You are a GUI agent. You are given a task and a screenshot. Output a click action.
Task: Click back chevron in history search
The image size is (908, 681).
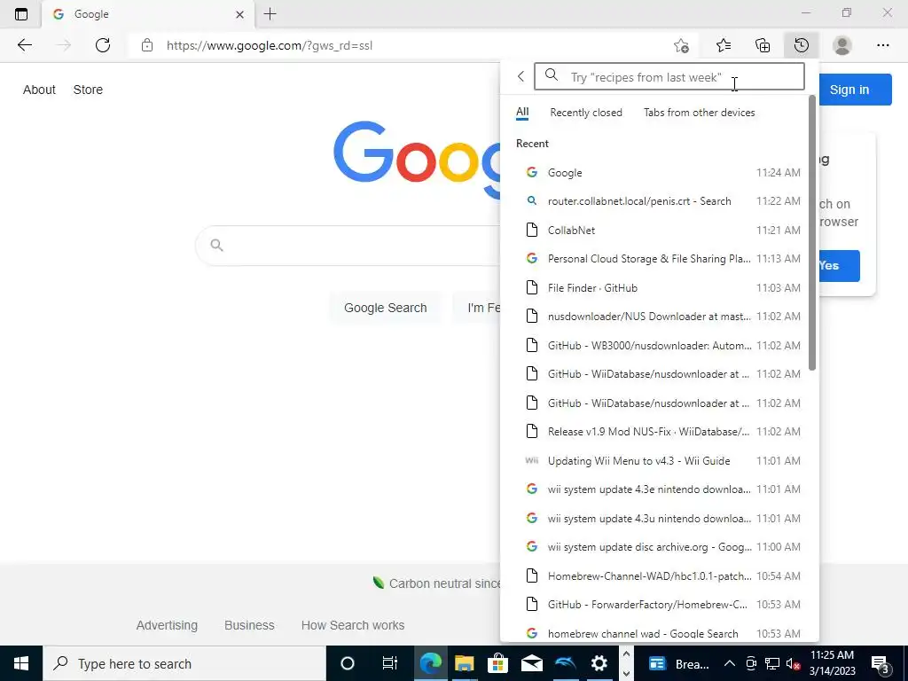(521, 76)
